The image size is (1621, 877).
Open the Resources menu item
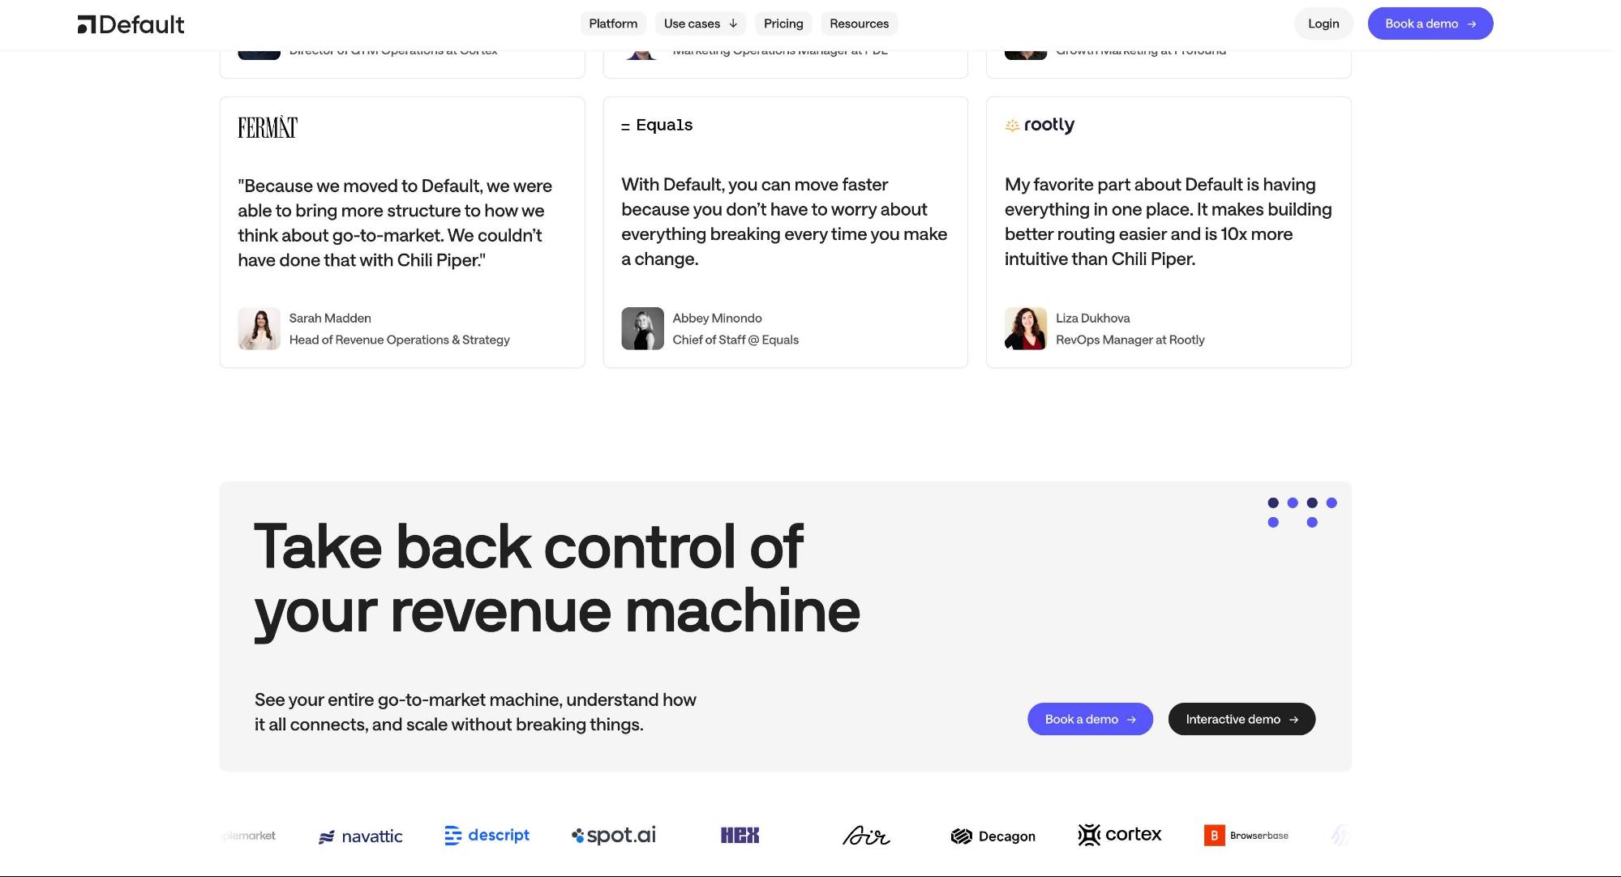pyautogui.click(x=859, y=24)
